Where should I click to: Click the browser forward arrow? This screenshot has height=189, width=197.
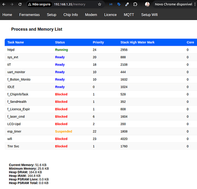pos(12,5)
